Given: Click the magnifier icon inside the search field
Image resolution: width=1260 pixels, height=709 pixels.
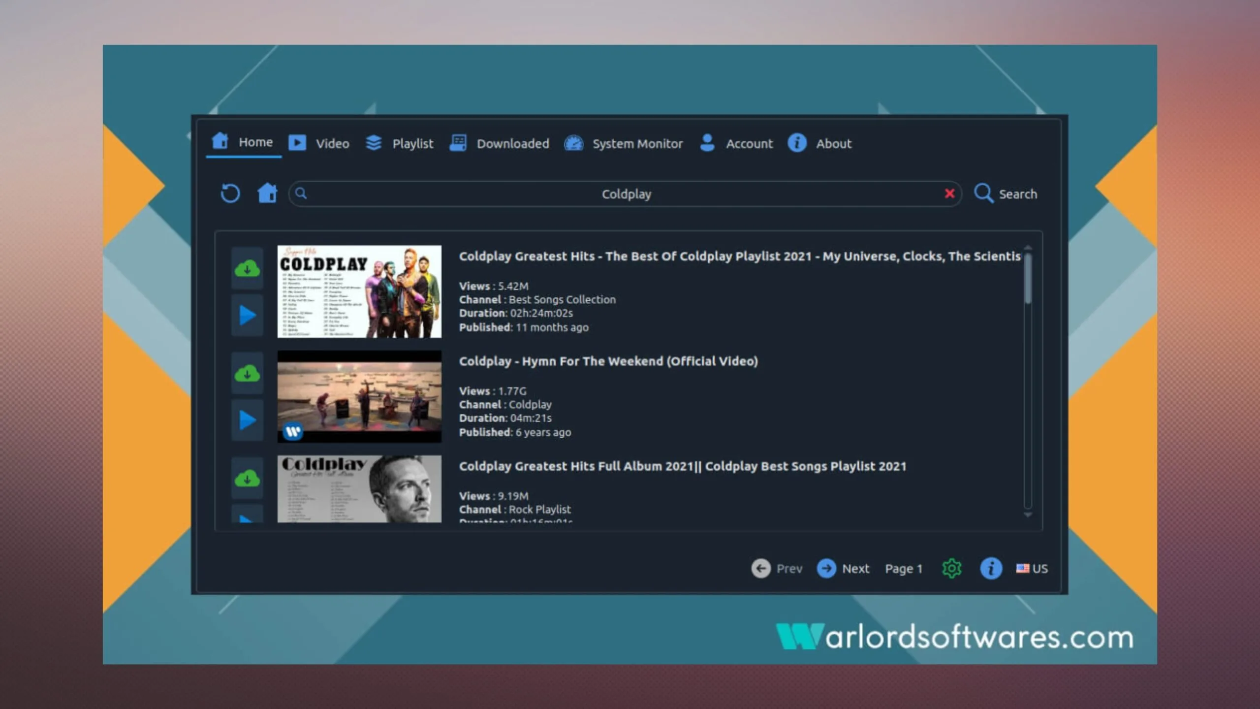Looking at the screenshot, I should [x=301, y=193].
